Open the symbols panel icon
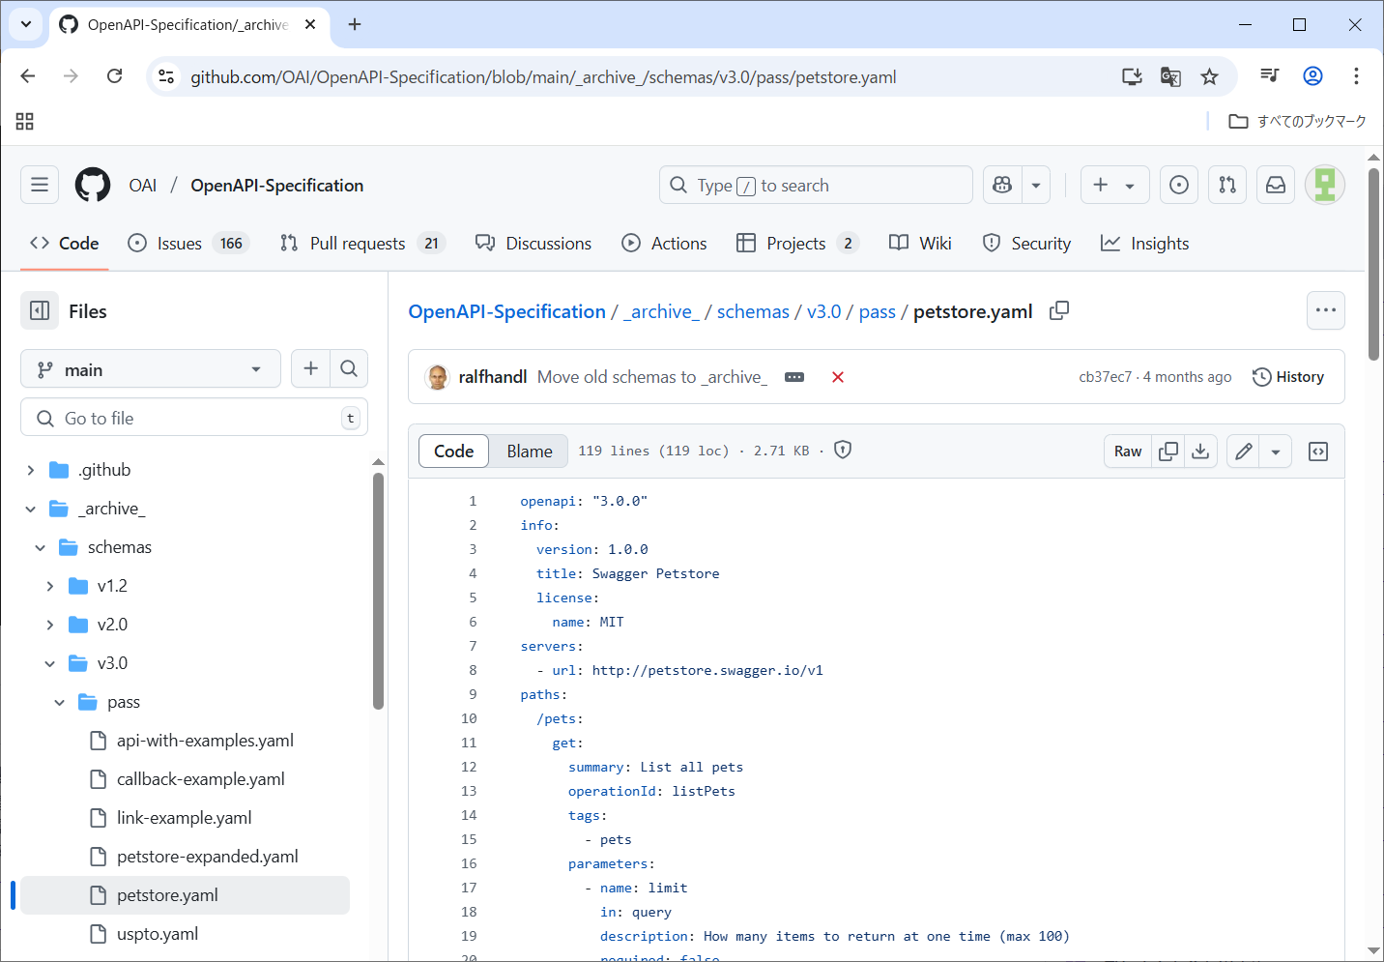This screenshot has height=962, width=1384. tap(1318, 452)
